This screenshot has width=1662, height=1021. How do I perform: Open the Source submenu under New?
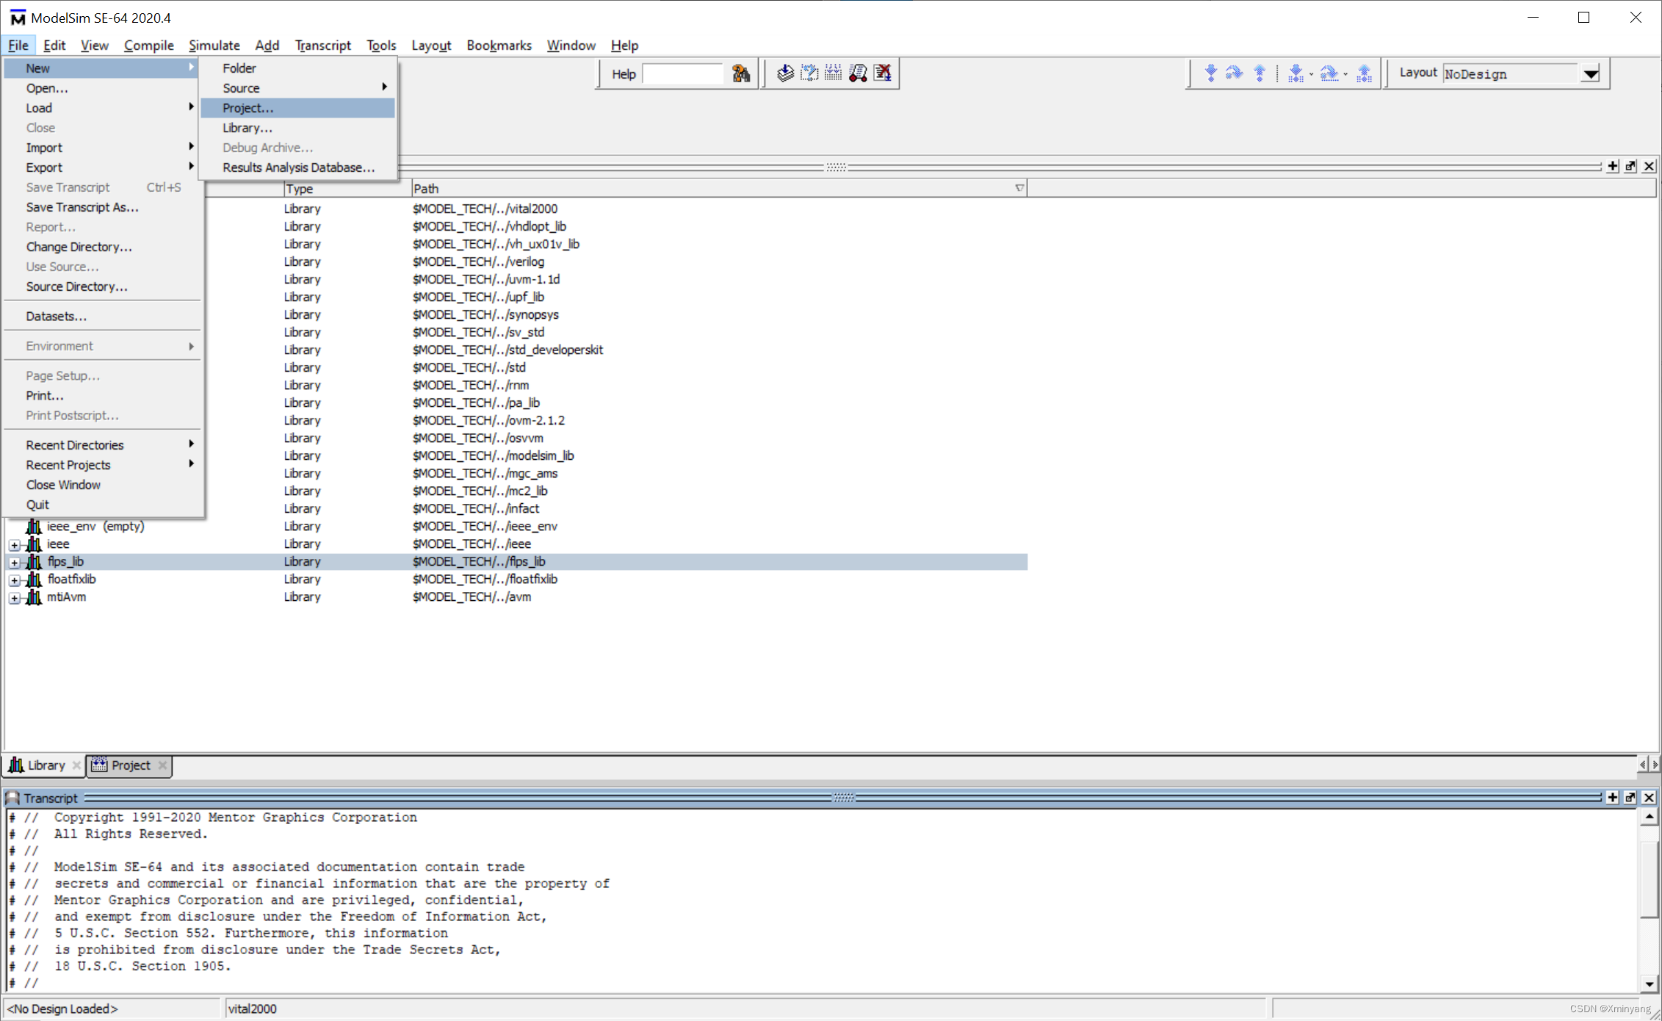coord(298,88)
